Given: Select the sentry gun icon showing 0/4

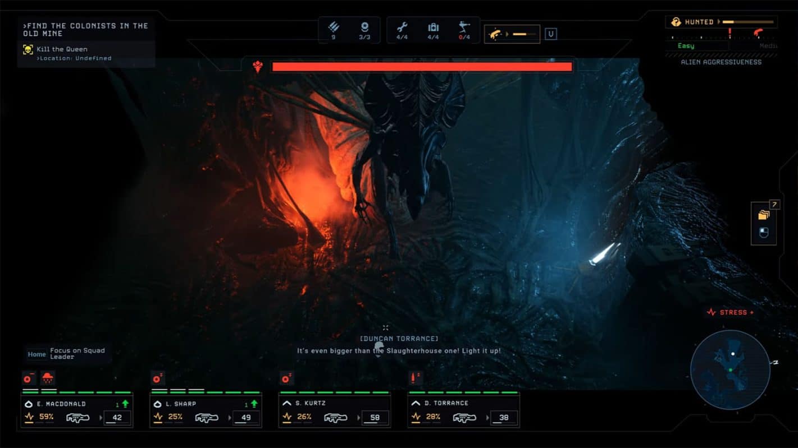Looking at the screenshot, I should coord(464,26).
